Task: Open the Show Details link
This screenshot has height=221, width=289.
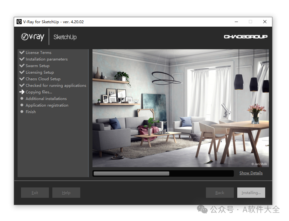Action: pyautogui.click(x=251, y=173)
